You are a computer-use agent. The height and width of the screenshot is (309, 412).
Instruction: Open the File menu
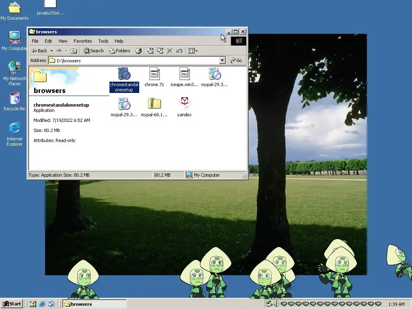click(35, 41)
